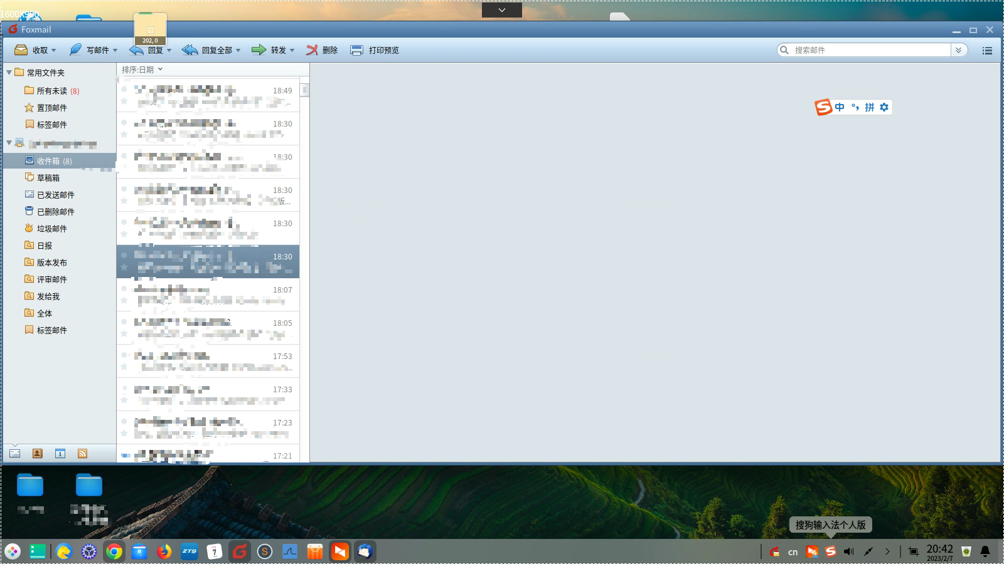Click the 收取 (receive mail) toolbar button
The image size is (1004, 564).
(x=31, y=50)
